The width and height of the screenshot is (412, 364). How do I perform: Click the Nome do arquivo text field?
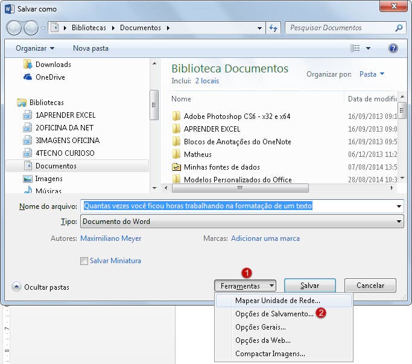click(241, 206)
